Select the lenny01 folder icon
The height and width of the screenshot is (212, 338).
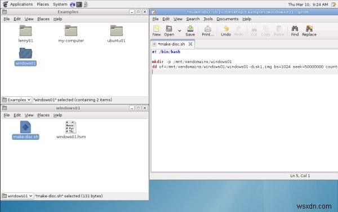[26, 30]
